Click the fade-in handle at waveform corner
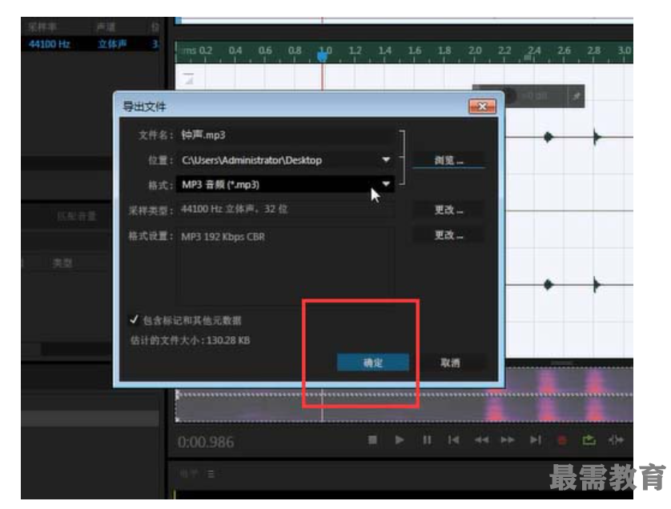The height and width of the screenshot is (509, 671). pyautogui.click(x=189, y=78)
